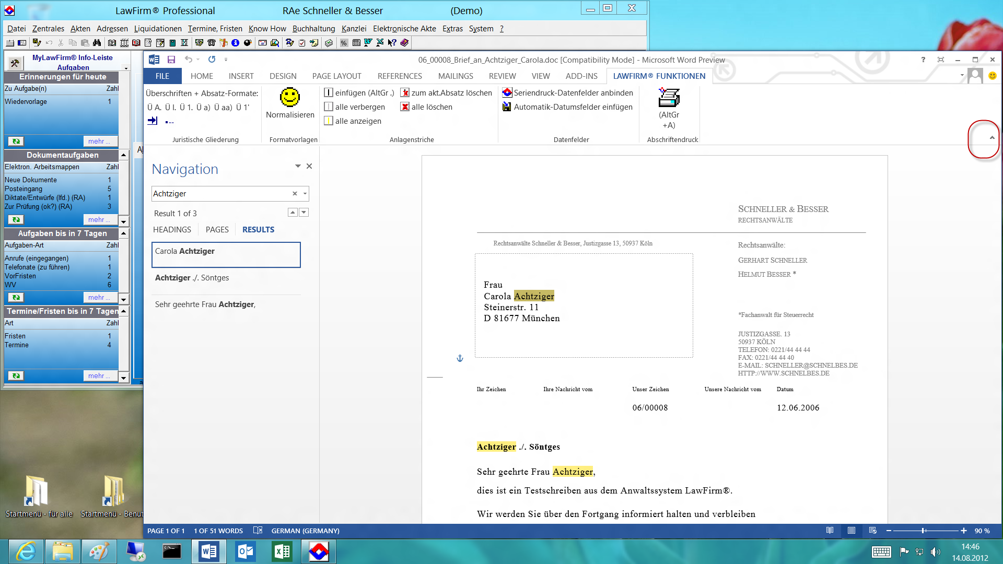1003x564 pixels.
Task: Click the alle löschen red X icon
Action: tap(405, 107)
